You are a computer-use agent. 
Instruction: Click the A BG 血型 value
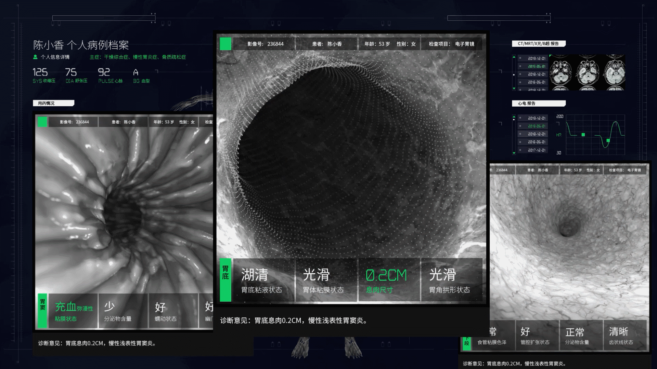(141, 76)
